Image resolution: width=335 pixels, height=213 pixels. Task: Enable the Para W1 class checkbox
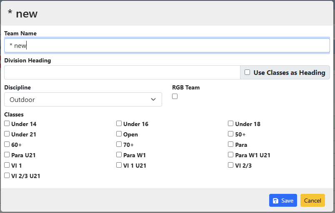(x=119, y=155)
